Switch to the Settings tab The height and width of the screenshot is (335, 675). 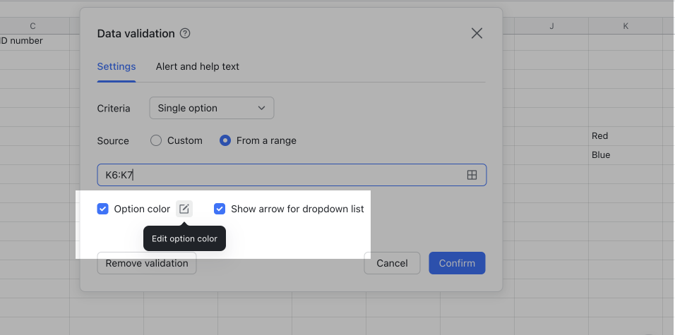[117, 66]
